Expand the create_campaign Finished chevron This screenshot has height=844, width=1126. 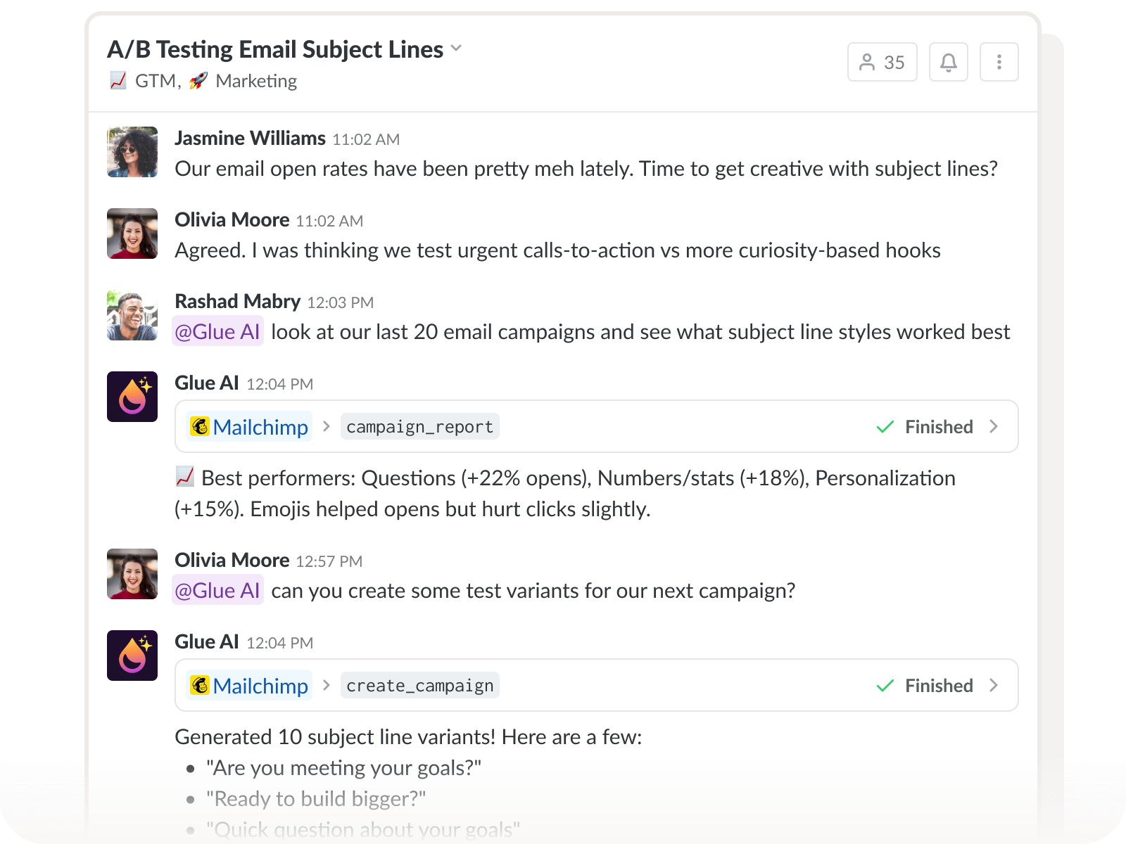click(994, 685)
